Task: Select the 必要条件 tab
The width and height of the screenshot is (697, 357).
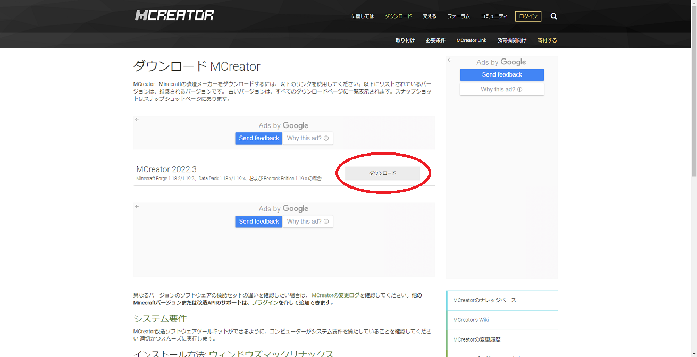Action: pyautogui.click(x=435, y=40)
